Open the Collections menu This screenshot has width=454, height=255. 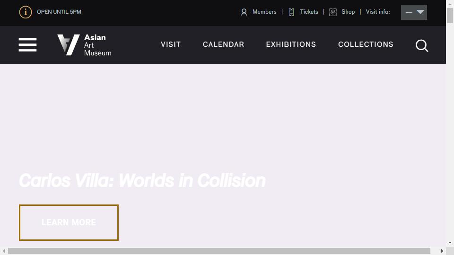(x=366, y=44)
